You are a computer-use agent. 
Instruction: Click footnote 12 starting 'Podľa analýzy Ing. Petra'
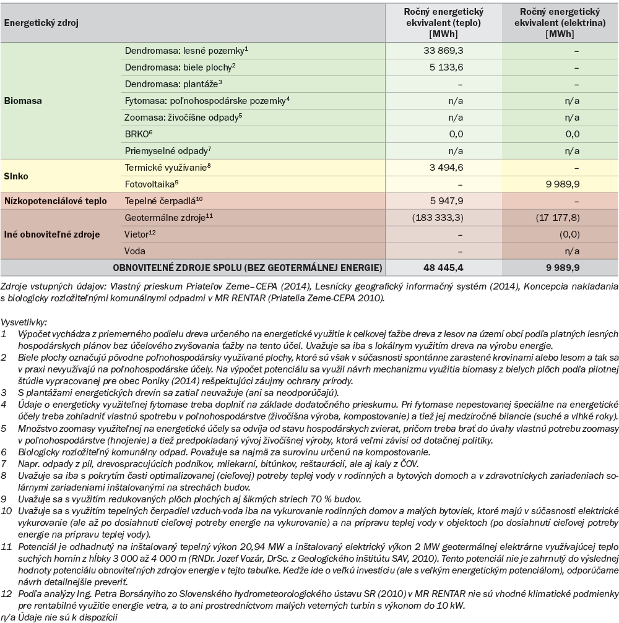309,599
